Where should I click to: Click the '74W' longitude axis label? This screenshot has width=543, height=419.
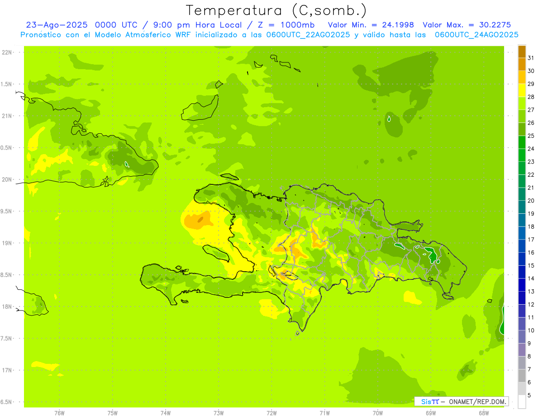[166, 413]
